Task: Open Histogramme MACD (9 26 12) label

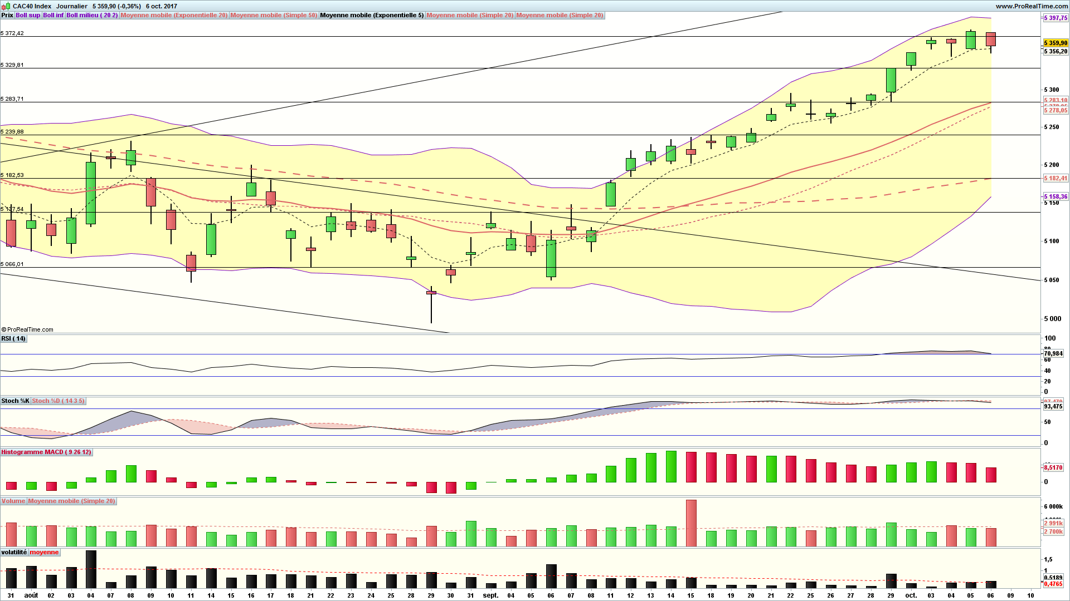Action: (x=46, y=452)
